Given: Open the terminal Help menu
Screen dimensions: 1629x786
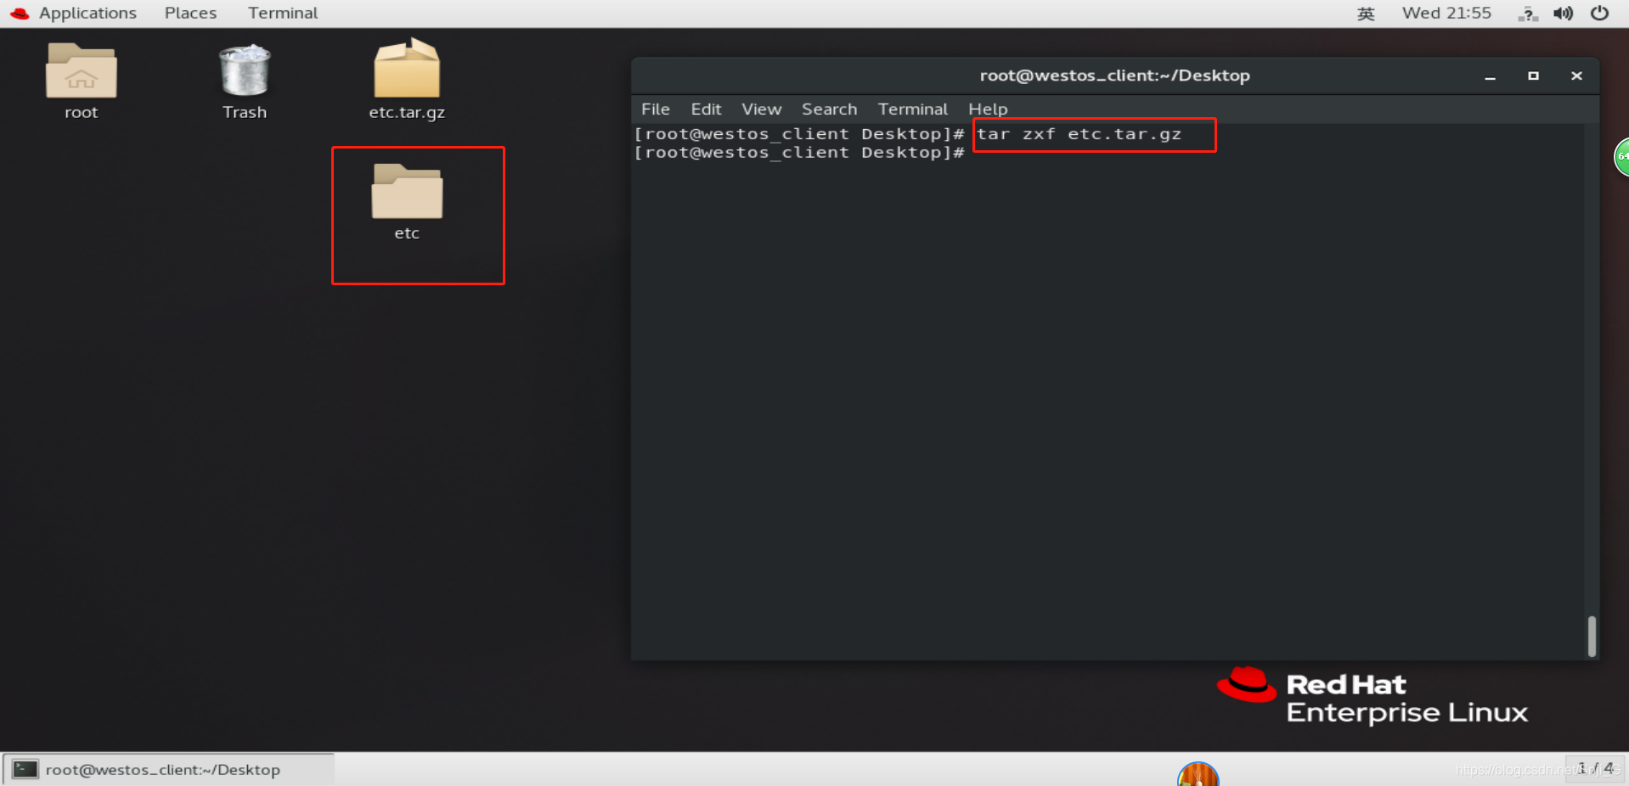Looking at the screenshot, I should point(988,109).
